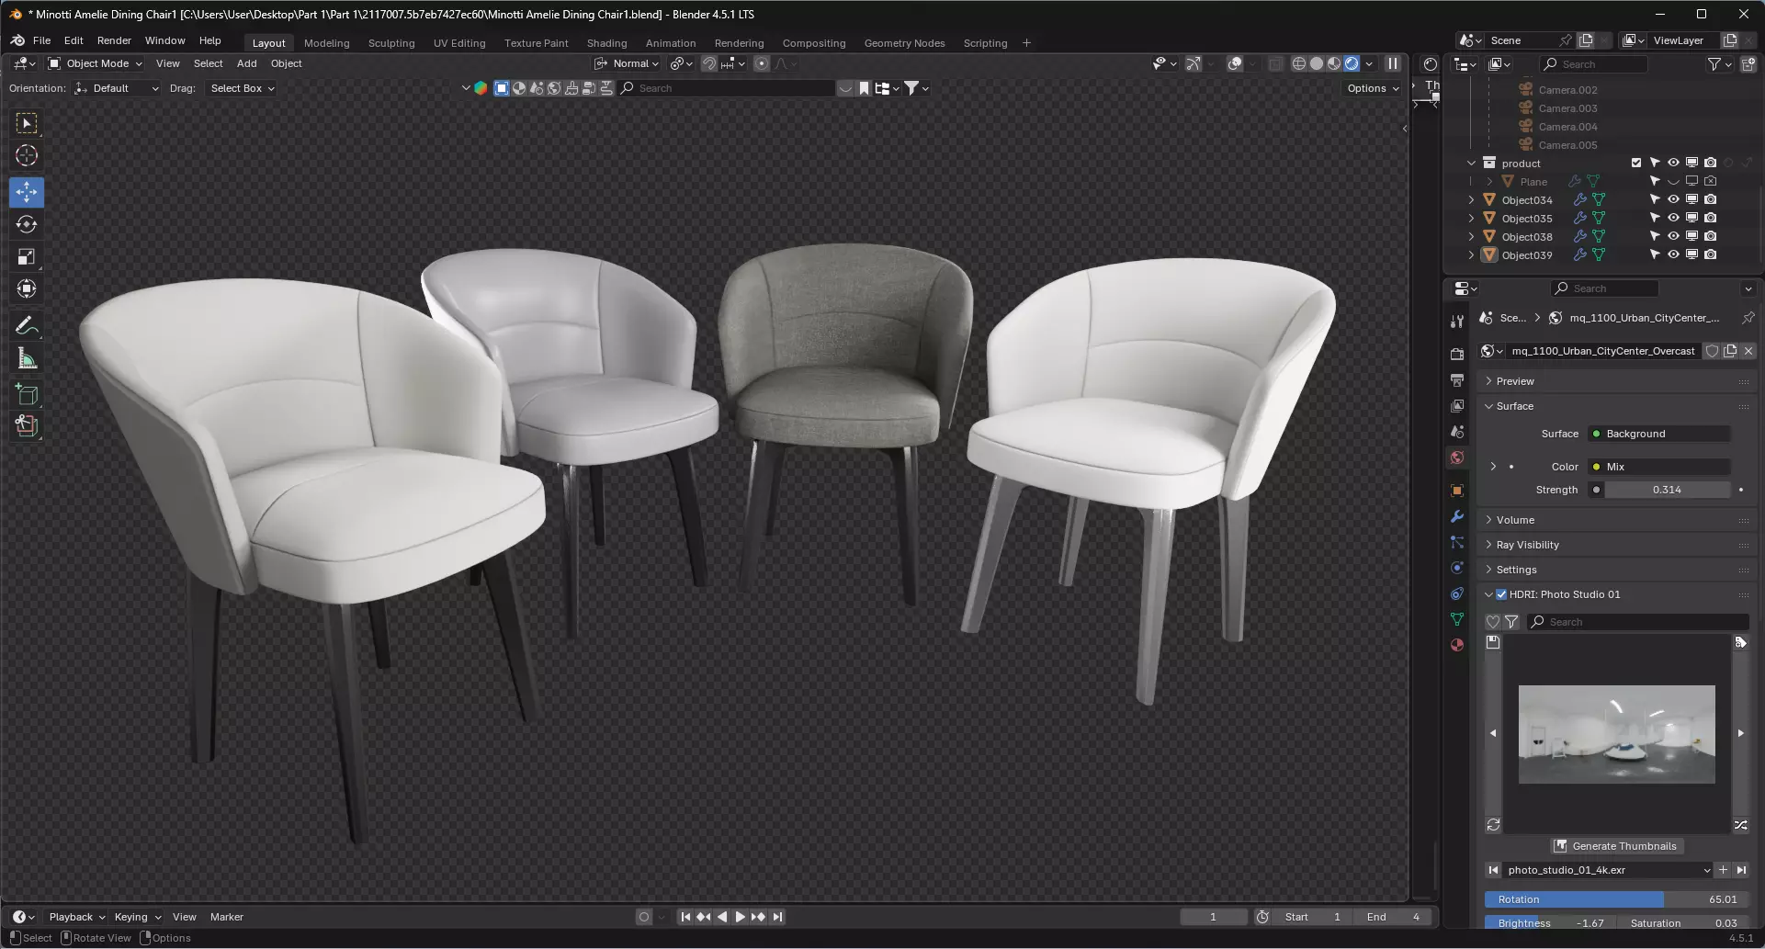Toggle viewport visibility of Object035
1765x949 pixels.
click(x=1673, y=218)
